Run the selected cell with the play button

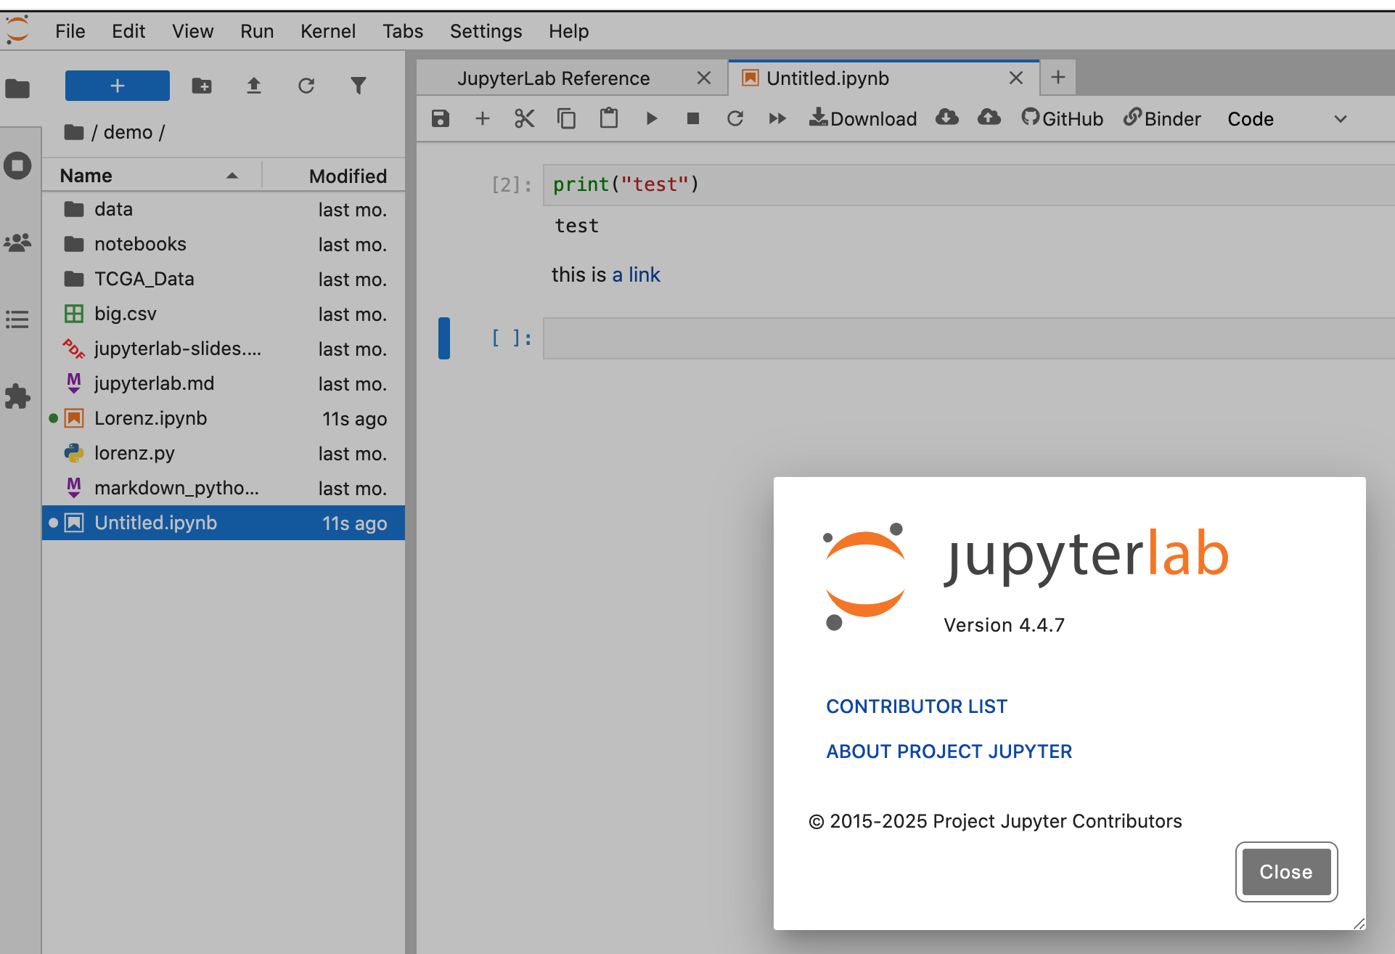pyautogui.click(x=651, y=118)
